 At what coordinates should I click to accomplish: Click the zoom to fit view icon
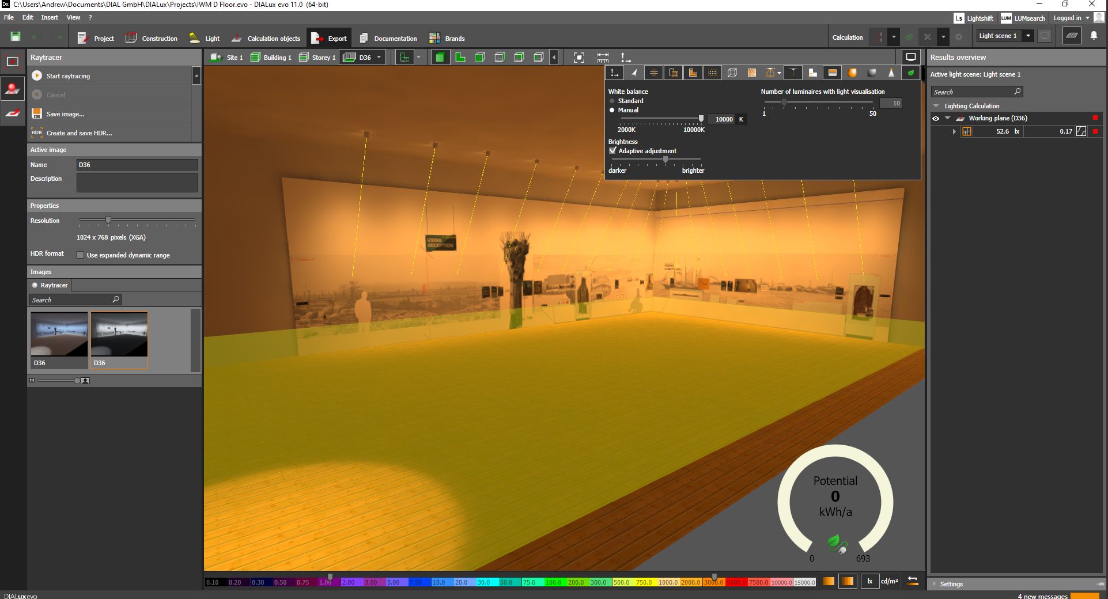coord(578,58)
